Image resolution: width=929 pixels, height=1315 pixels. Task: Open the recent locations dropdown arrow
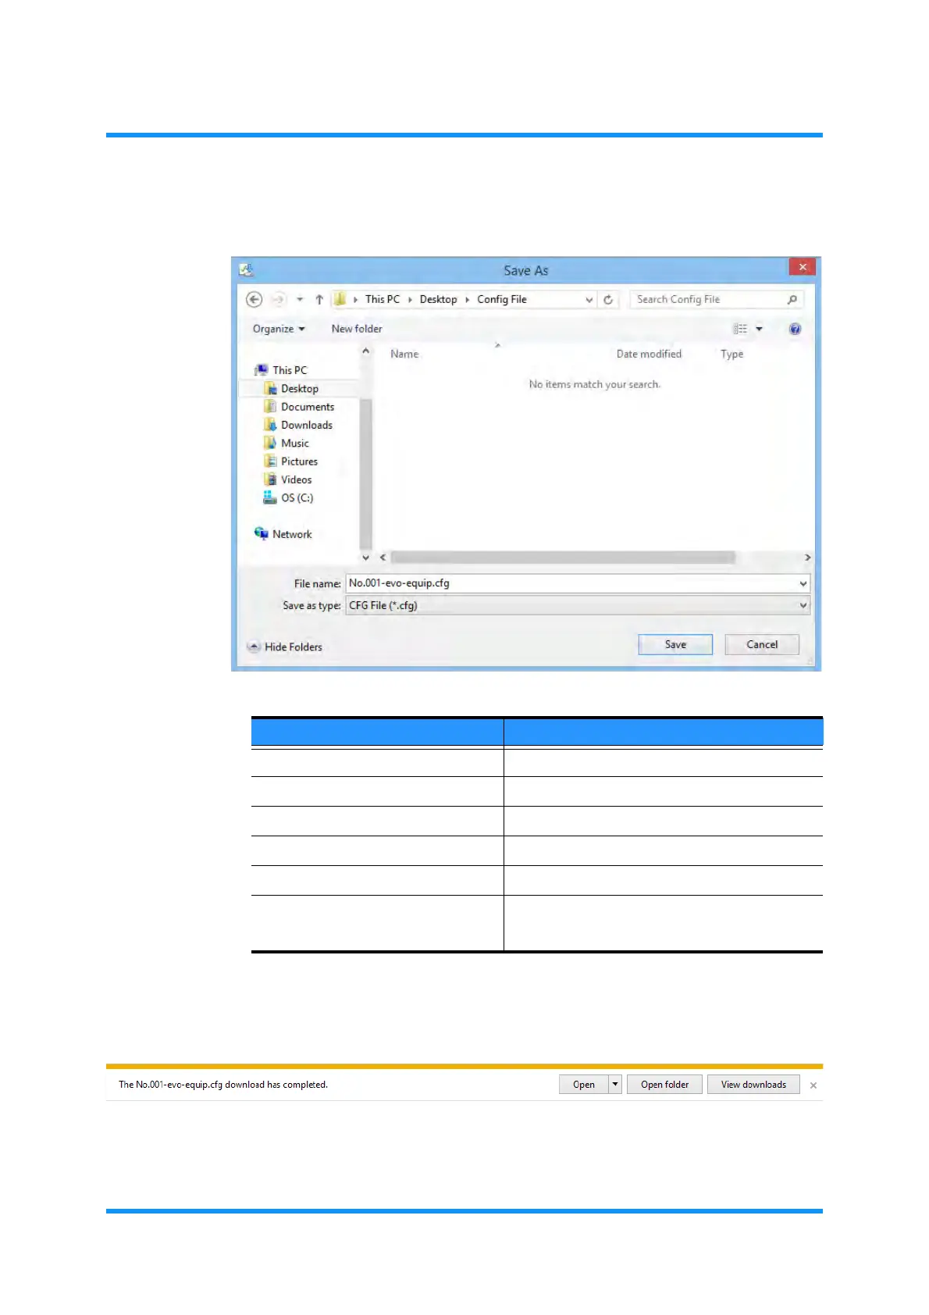click(300, 300)
